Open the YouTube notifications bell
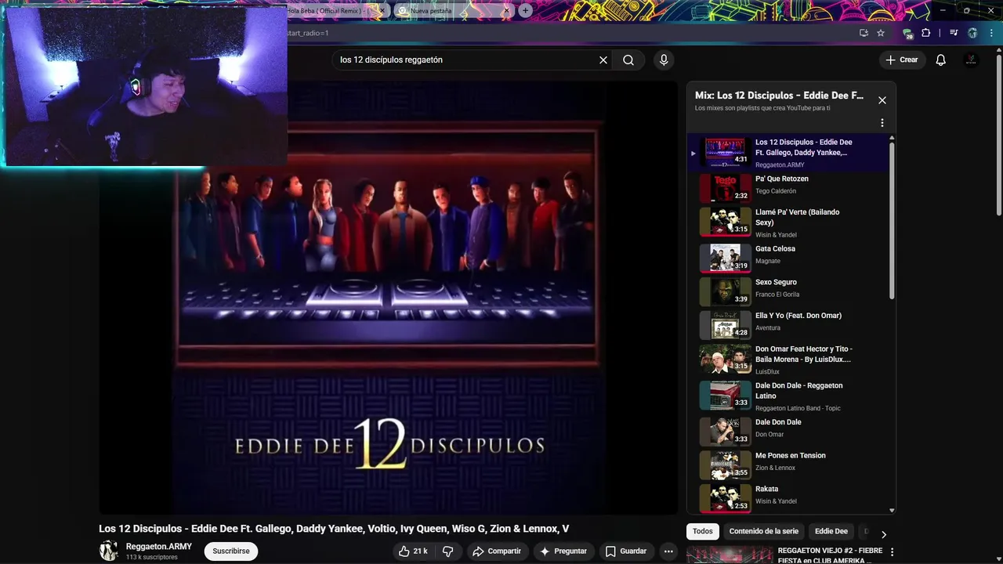1003x564 pixels. 941,60
